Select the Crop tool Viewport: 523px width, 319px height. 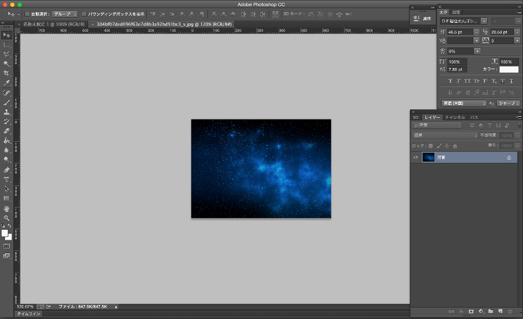(x=7, y=73)
